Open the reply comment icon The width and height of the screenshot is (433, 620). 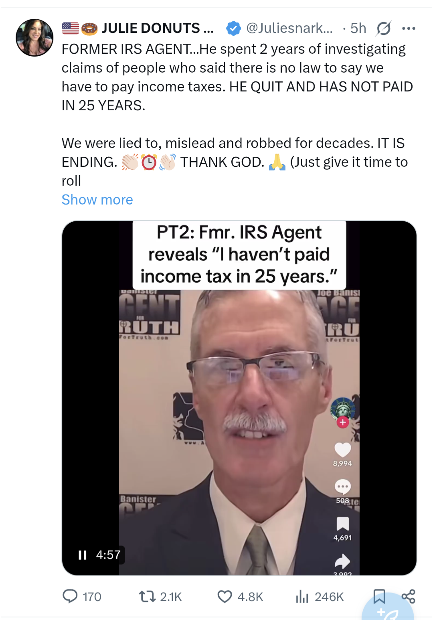(70, 596)
